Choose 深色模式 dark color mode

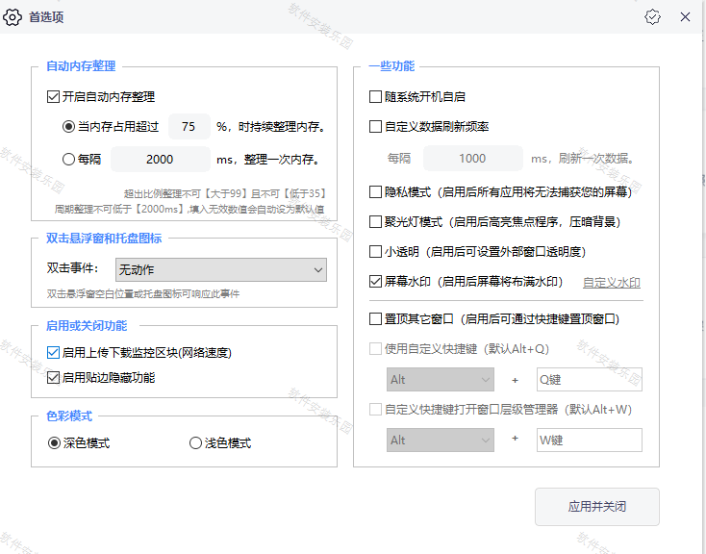coord(55,443)
